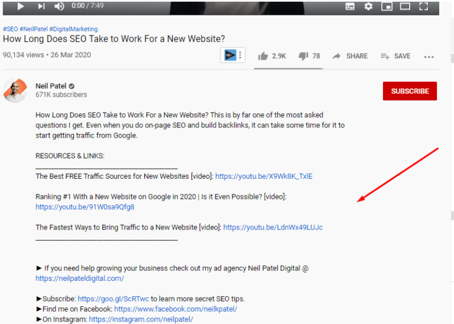Open the extension icon menu beside likes
Image resolution: width=454 pixels, height=324 pixels.
pos(232,55)
